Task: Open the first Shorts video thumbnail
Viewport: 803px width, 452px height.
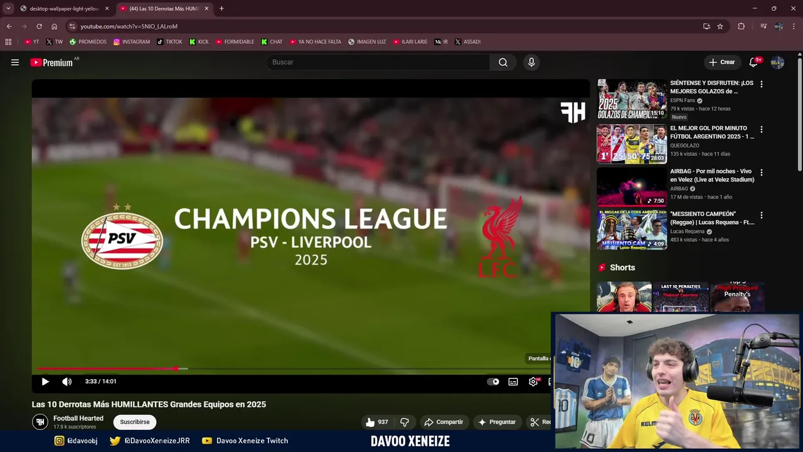Action: (624, 297)
